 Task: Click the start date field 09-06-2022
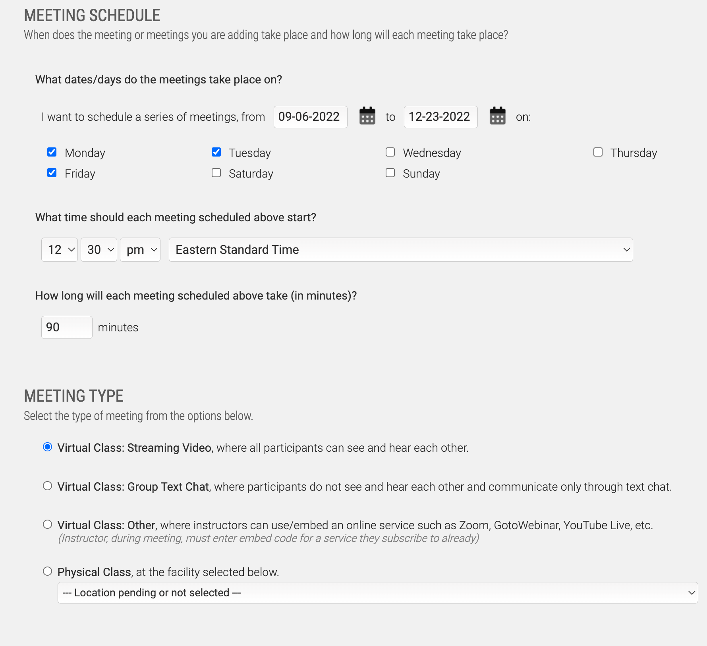[311, 117]
